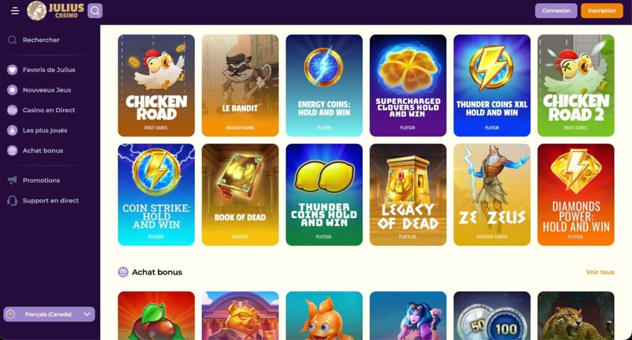Launch the Book of Dead game tile

click(240, 195)
